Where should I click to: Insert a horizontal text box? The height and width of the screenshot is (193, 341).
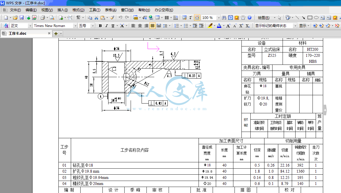[x=323, y=17]
